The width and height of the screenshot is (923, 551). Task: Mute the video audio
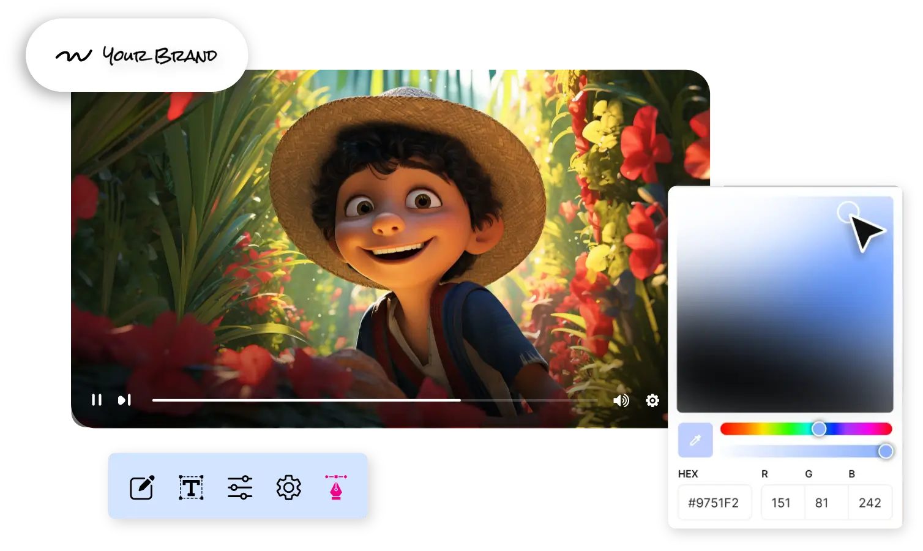(622, 400)
